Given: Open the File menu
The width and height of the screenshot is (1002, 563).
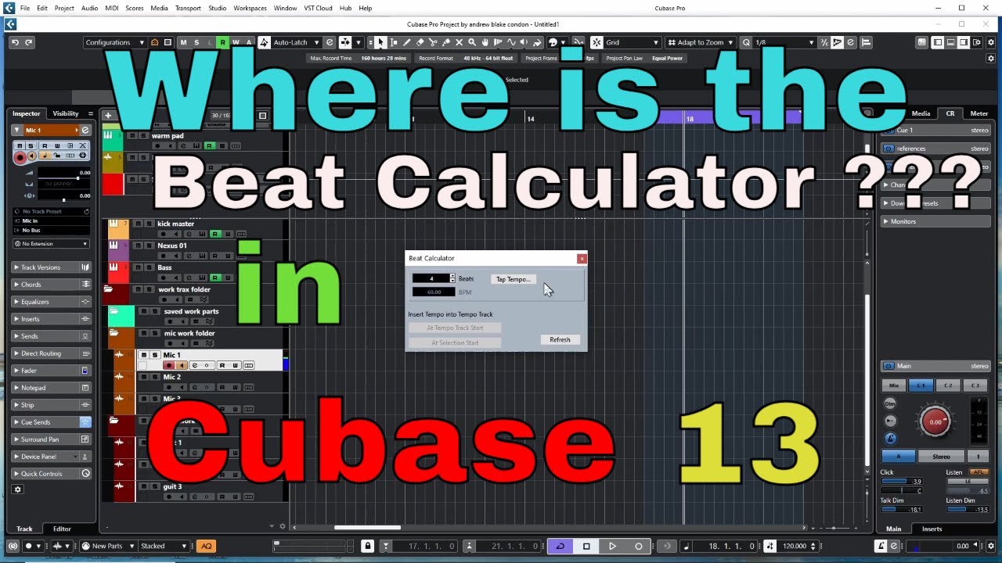Looking at the screenshot, I should tap(25, 8).
